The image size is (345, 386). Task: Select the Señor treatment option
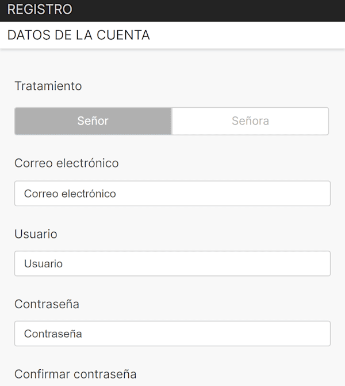pos(93,121)
